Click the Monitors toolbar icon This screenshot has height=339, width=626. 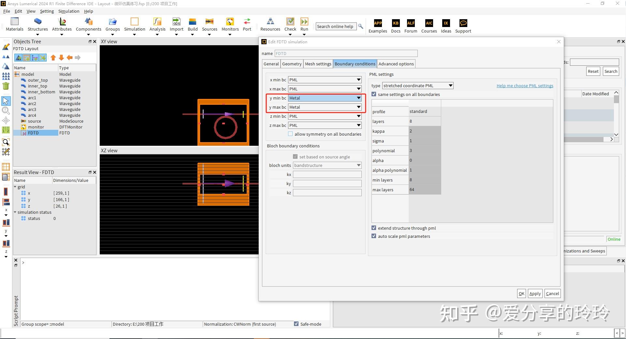[x=230, y=22]
